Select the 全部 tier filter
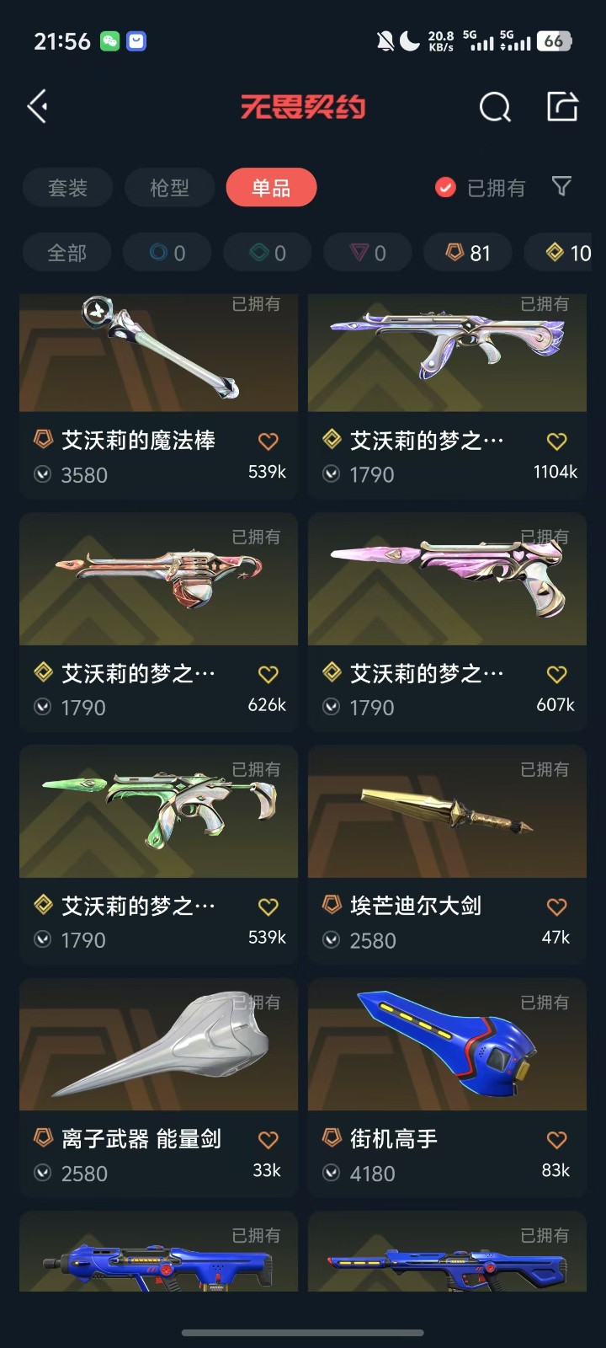 pyautogui.click(x=67, y=253)
